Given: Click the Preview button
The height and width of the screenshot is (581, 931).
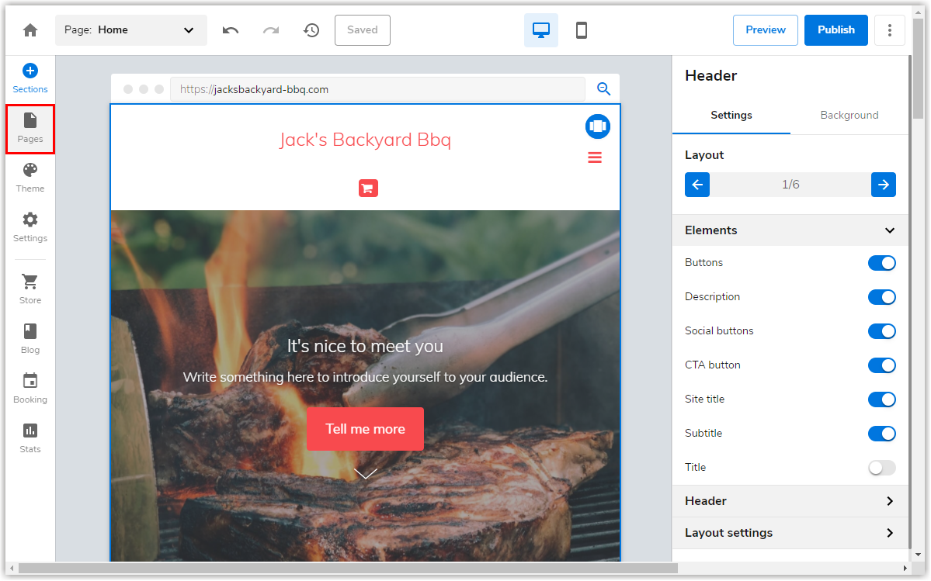Looking at the screenshot, I should click(765, 30).
